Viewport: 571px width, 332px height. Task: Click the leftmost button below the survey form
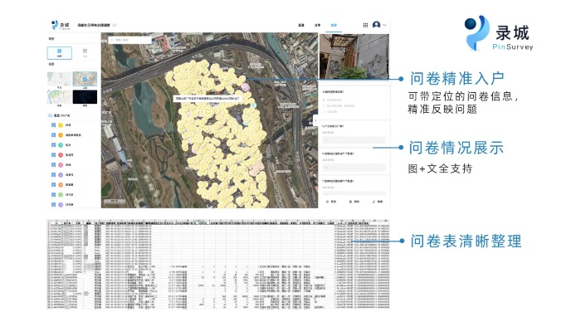tap(331, 202)
